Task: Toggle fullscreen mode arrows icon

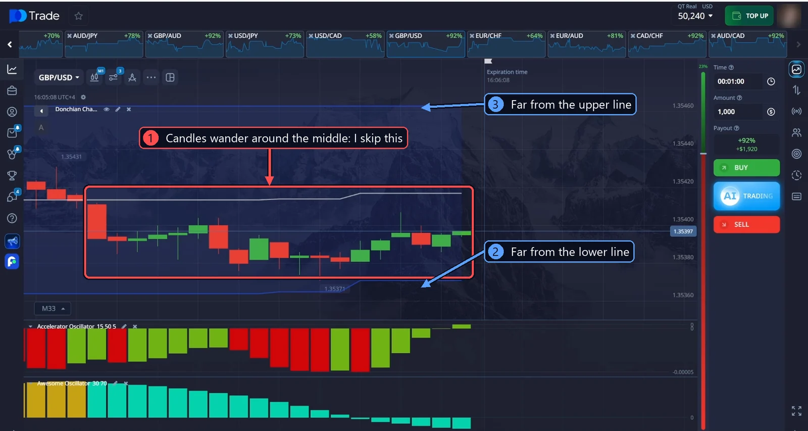Action: 796,411
